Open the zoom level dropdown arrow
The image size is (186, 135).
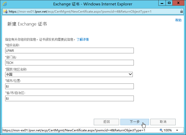(177, 130)
